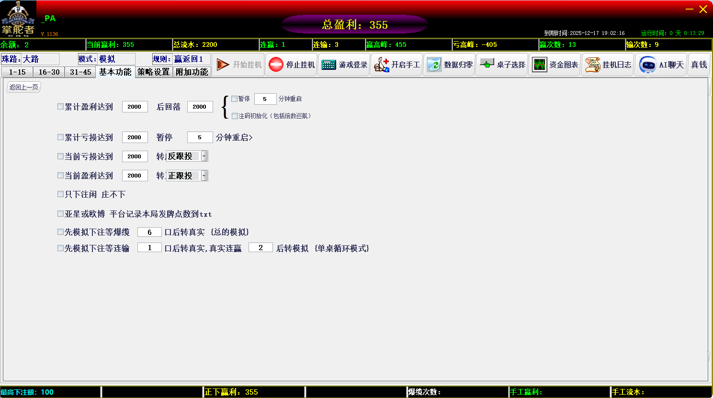
Task: Click the 返回上一页 button
Action: click(x=23, y=87)
